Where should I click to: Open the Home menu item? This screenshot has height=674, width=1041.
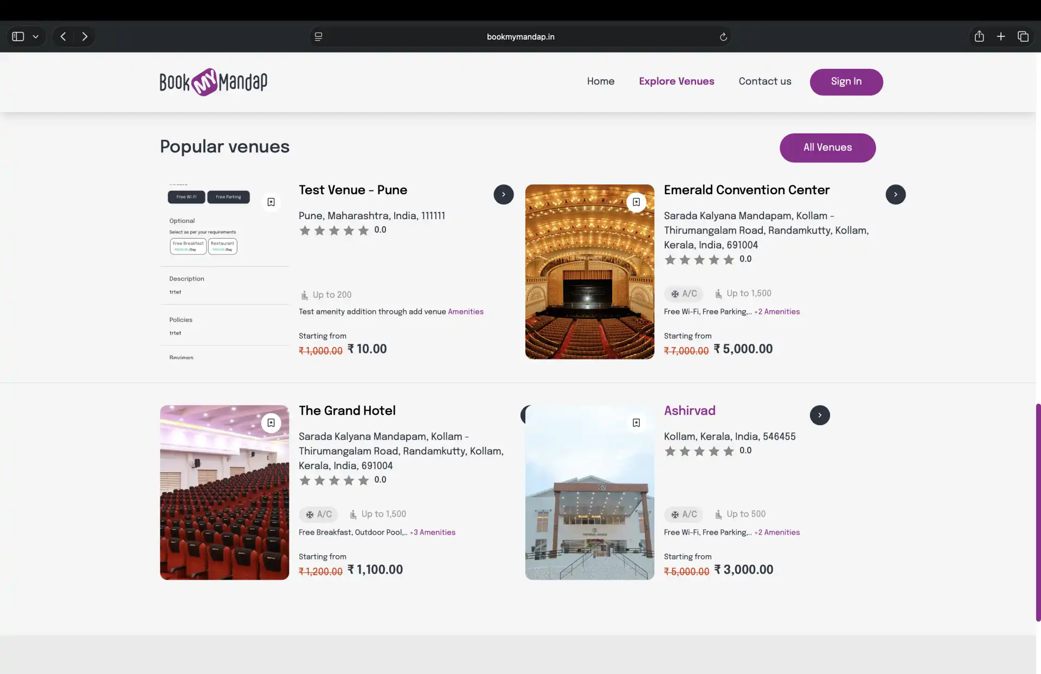click(600, 81)
